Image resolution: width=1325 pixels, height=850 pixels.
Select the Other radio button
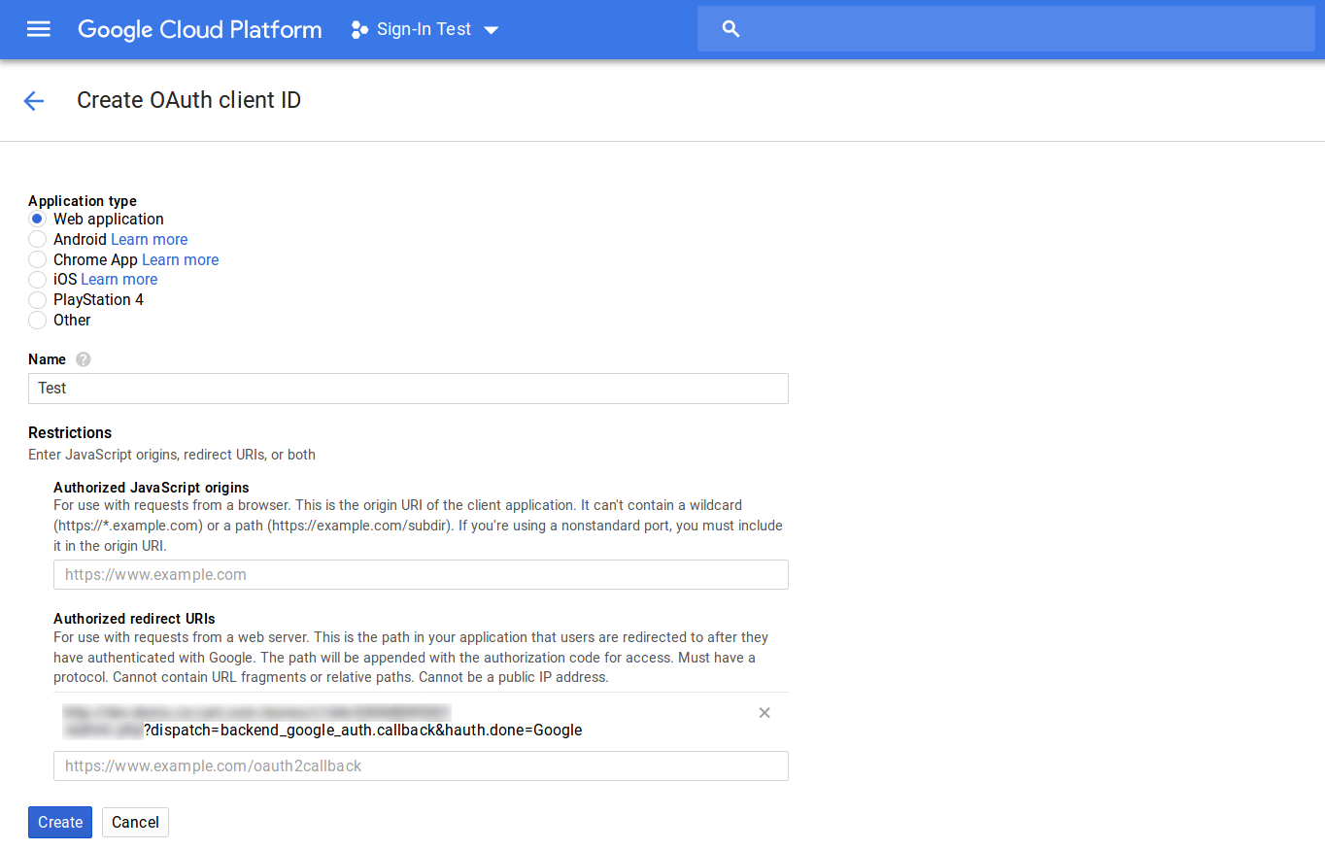tap(37, 320)
